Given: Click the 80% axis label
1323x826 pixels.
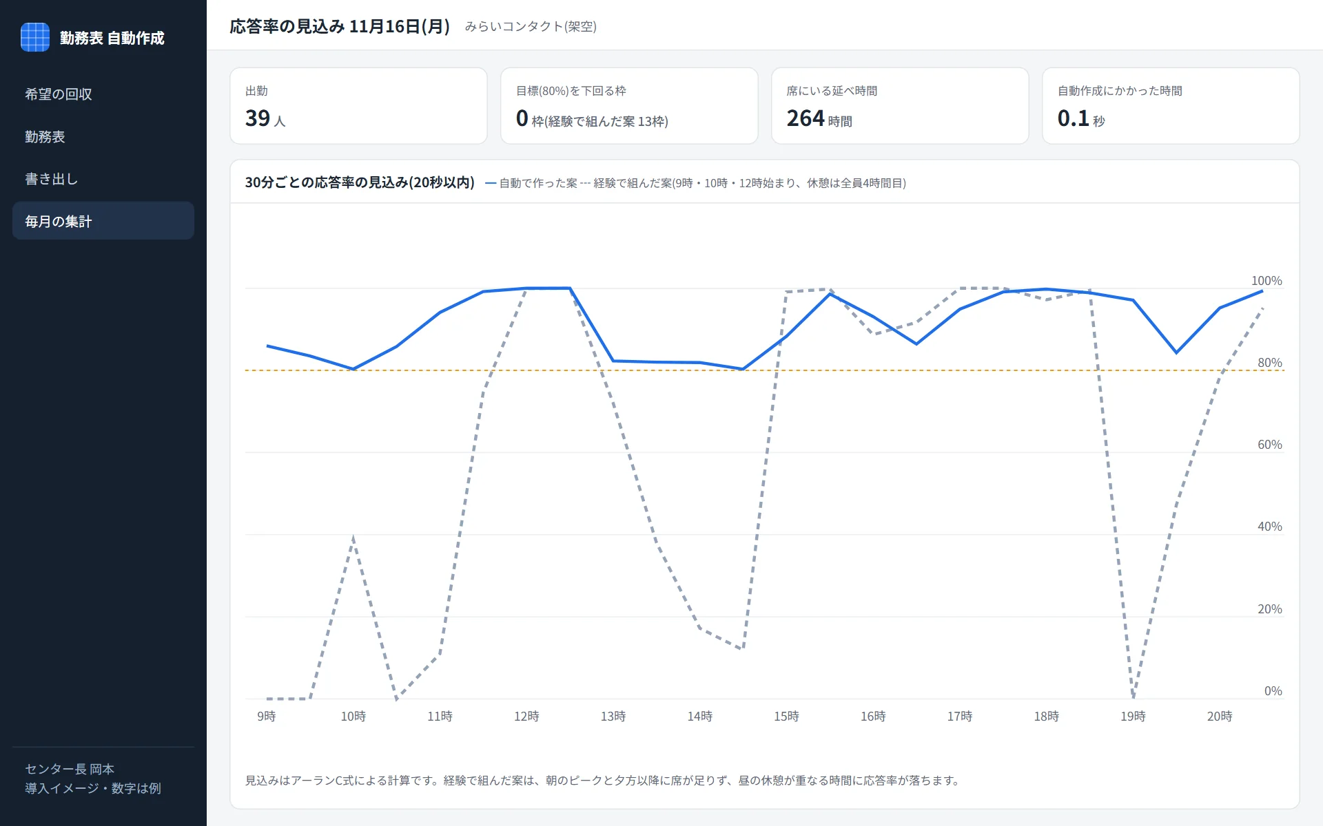Looking at the screenshot, I should pos(1270,363).
